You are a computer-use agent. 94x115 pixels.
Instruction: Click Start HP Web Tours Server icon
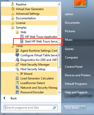tap(22, 41)
